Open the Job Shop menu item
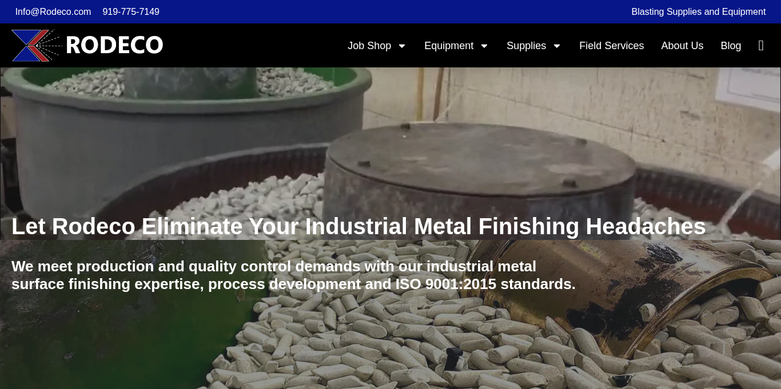The image size is (781, 389). [x=369, y=46]
